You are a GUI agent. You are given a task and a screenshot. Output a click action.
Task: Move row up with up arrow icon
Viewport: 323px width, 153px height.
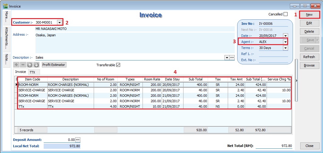coord(30,65)
